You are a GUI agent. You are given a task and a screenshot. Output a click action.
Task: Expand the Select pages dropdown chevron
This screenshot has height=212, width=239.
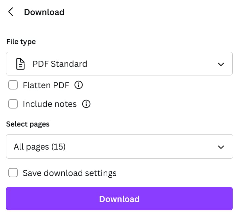coord(221,147)
